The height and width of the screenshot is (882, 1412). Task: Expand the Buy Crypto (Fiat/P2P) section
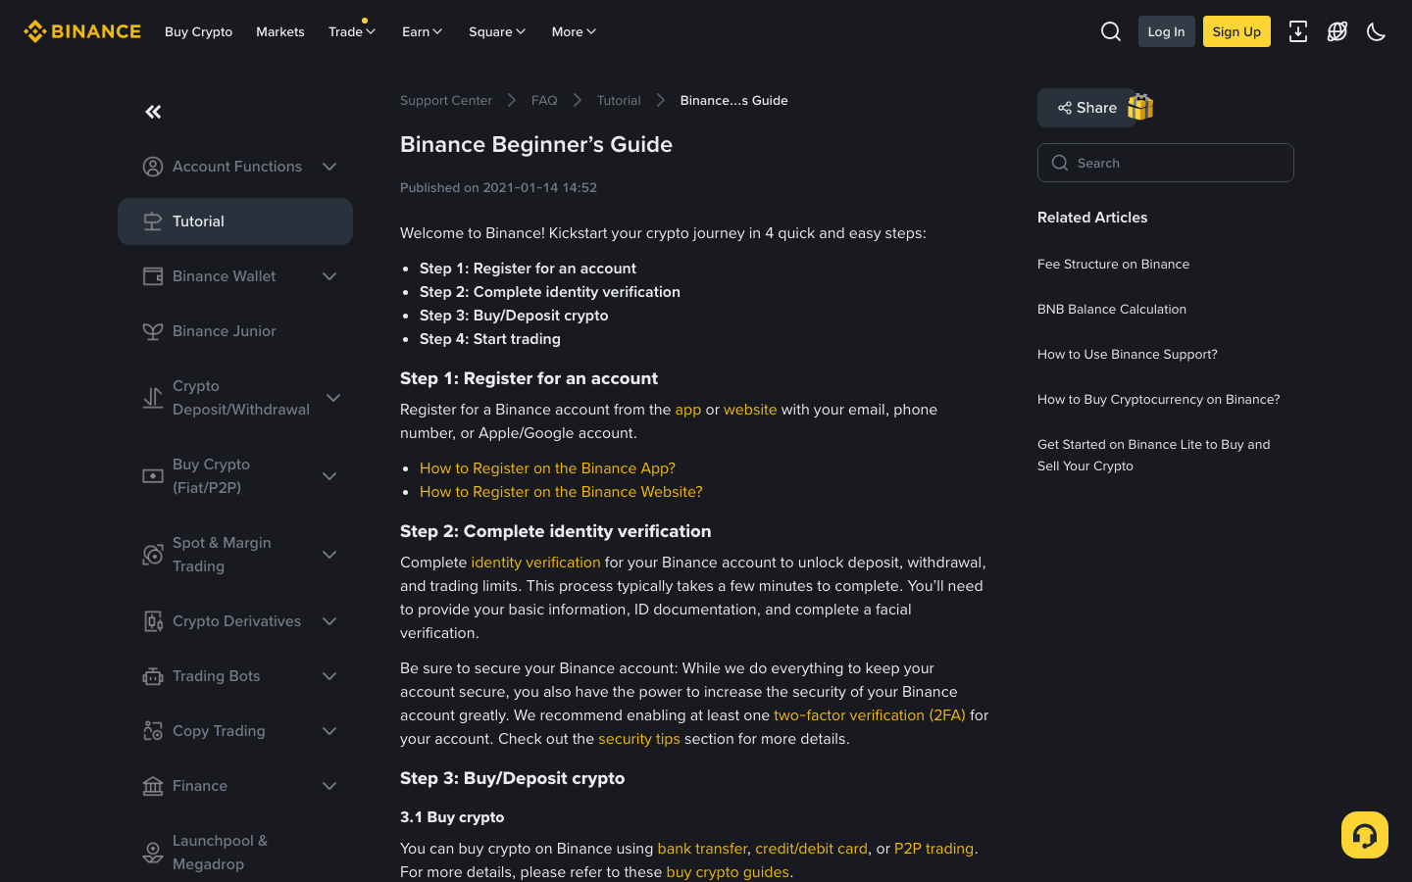point(329,476)
